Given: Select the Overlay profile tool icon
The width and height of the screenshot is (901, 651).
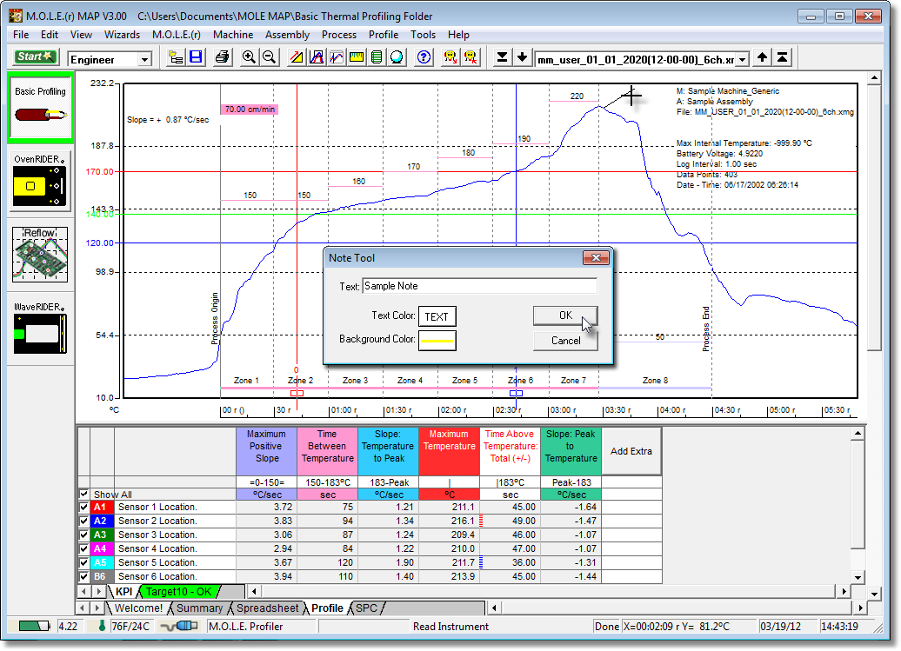Looking at the screenshot, I should click(337, 57).
